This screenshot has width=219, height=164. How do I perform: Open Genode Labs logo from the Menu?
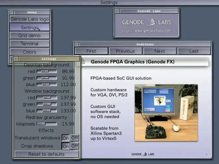pos(30,19)
